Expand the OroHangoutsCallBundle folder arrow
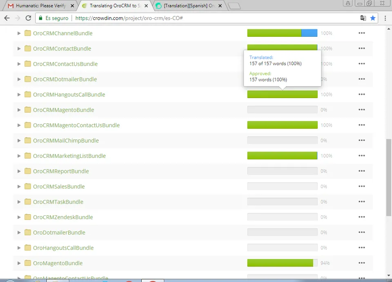392x282 pixels. point(19,248)
